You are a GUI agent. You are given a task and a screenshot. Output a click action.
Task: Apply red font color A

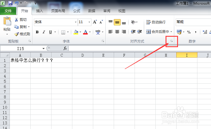(x=85, y=32)
